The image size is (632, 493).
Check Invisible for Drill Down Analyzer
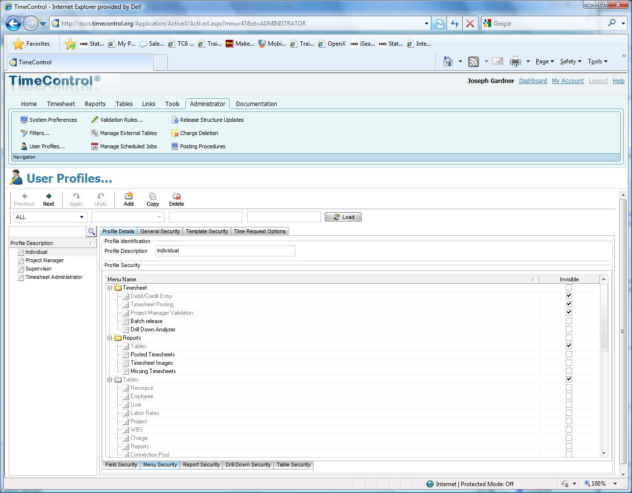pyautogui.click(x=569, y=329)
